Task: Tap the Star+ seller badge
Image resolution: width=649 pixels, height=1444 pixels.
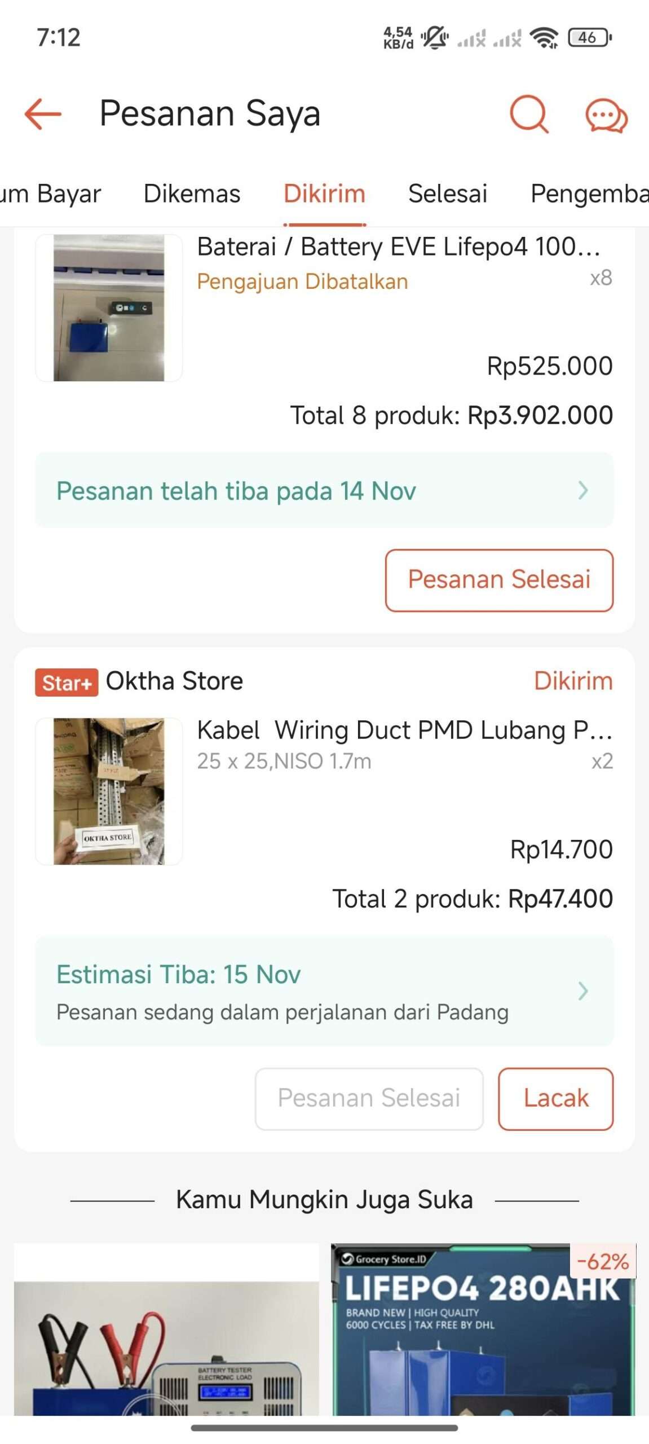Action: click(67, 682)
